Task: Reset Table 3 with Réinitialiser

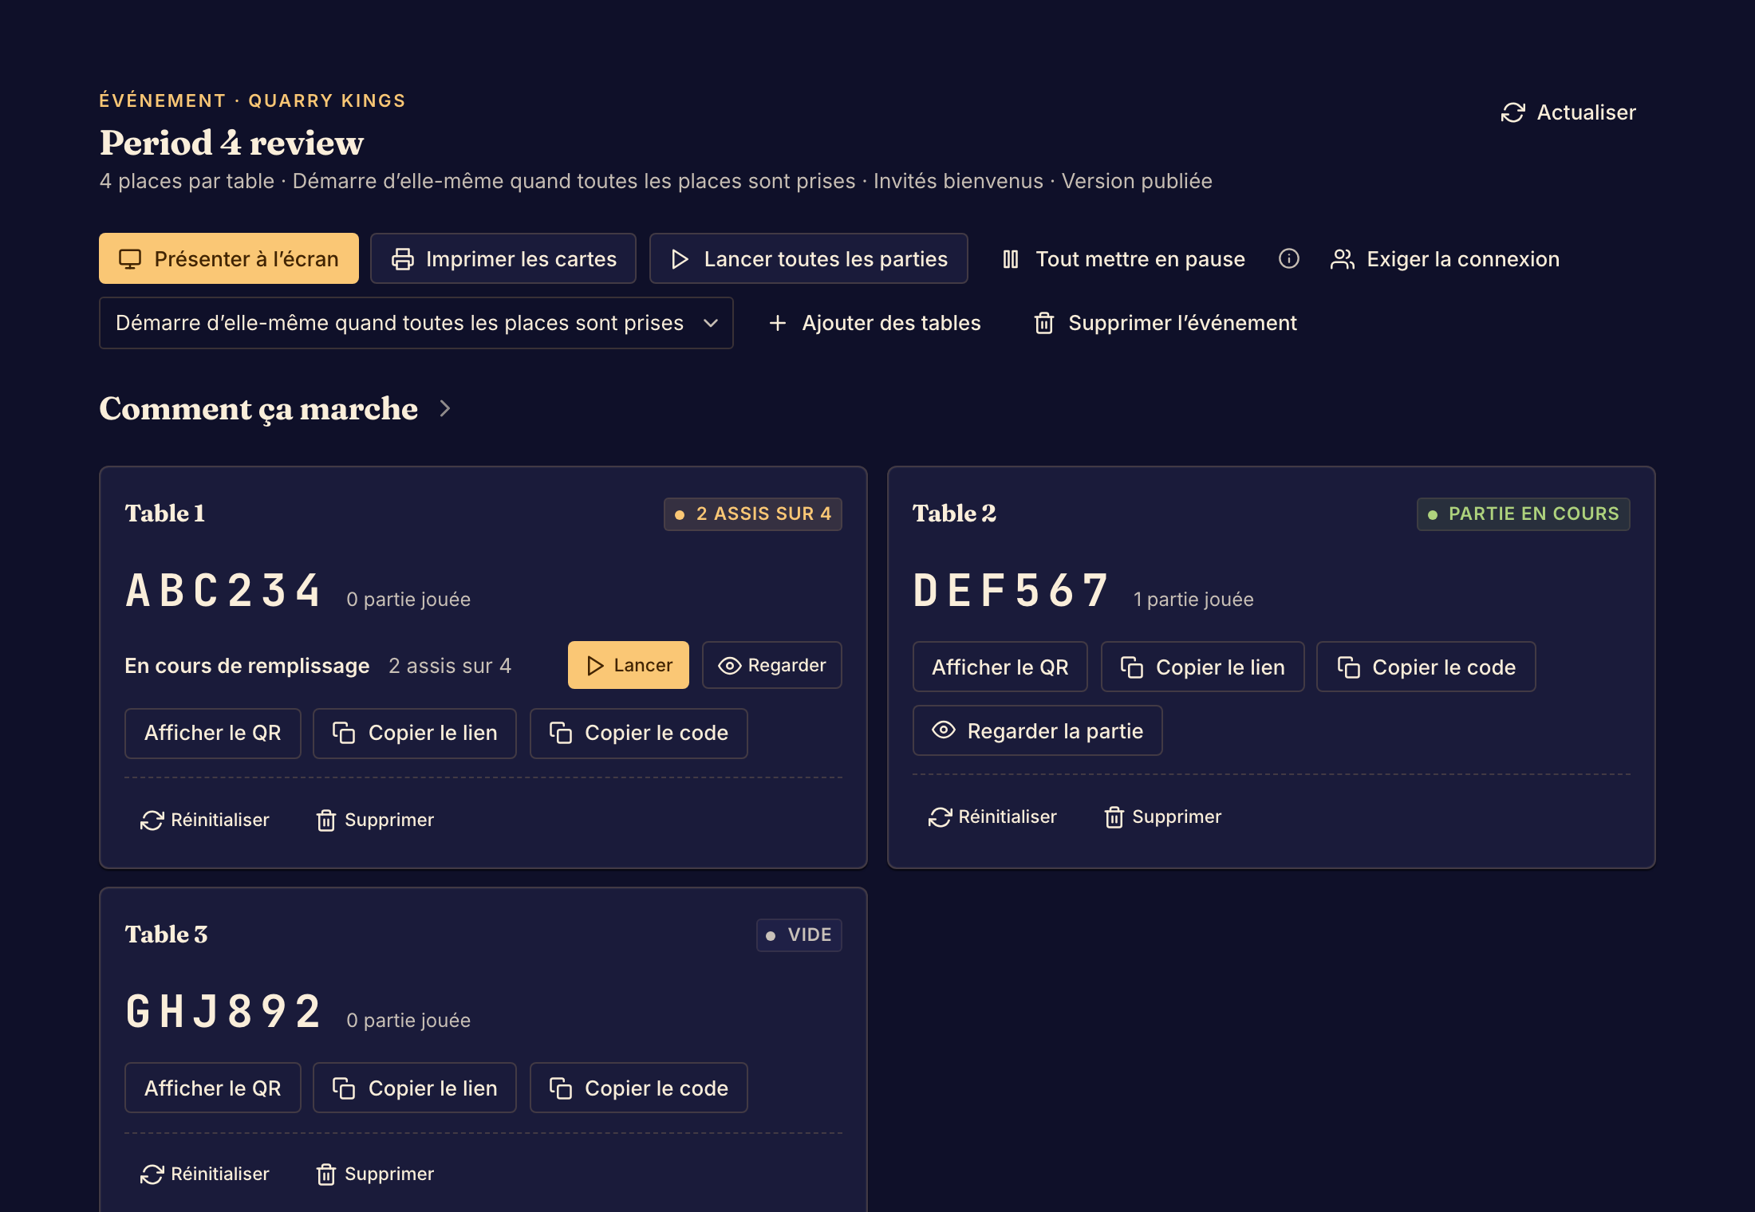Action: click(205, 1174)
